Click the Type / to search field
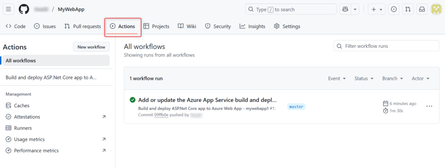The image size is (445, 168). pos(291,10)
